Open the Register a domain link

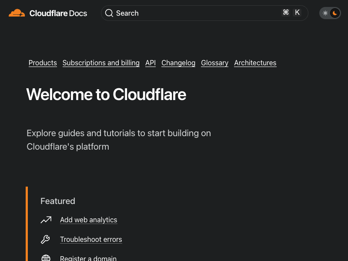tap(88, 258)
